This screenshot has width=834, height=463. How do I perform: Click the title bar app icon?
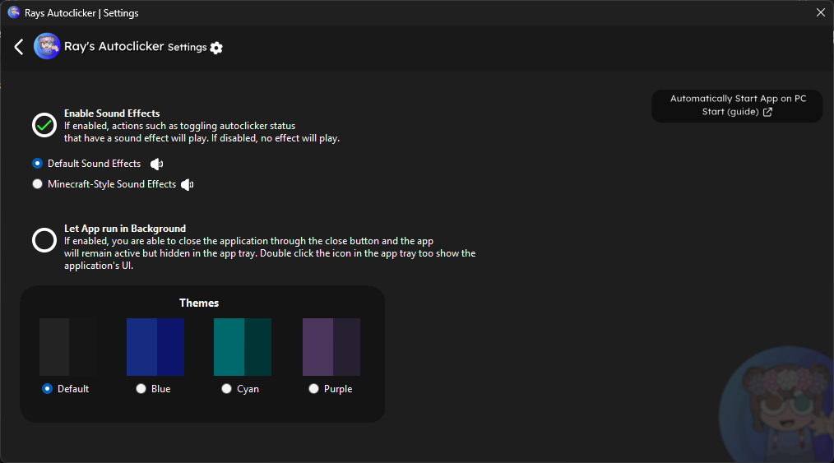click(x=14, y=13)
